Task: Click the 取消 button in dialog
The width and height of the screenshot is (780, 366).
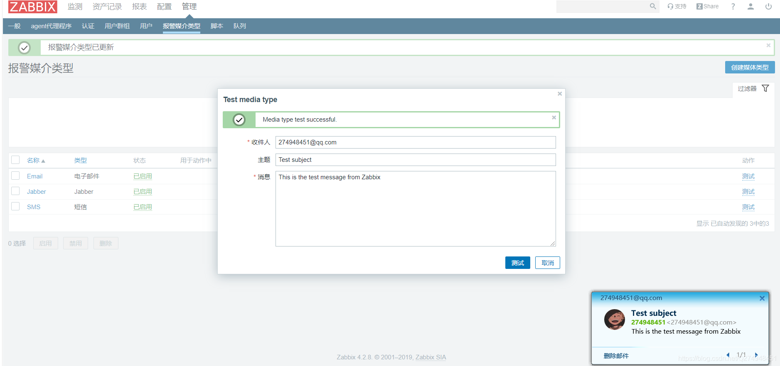Action: click(547, 263)
